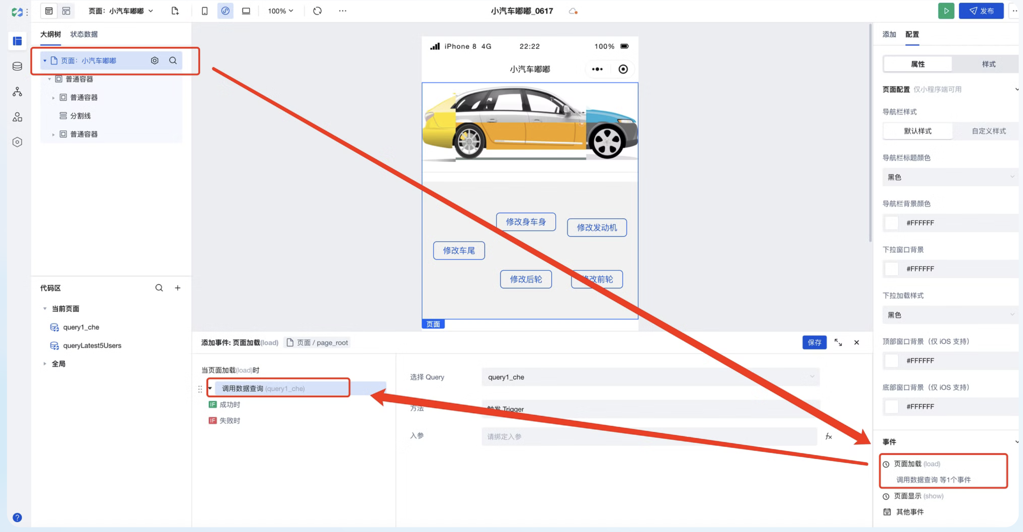This screenshot has width=1023, height=532.
Task: Expand the 全局 tree node
Action: (45, 364)
